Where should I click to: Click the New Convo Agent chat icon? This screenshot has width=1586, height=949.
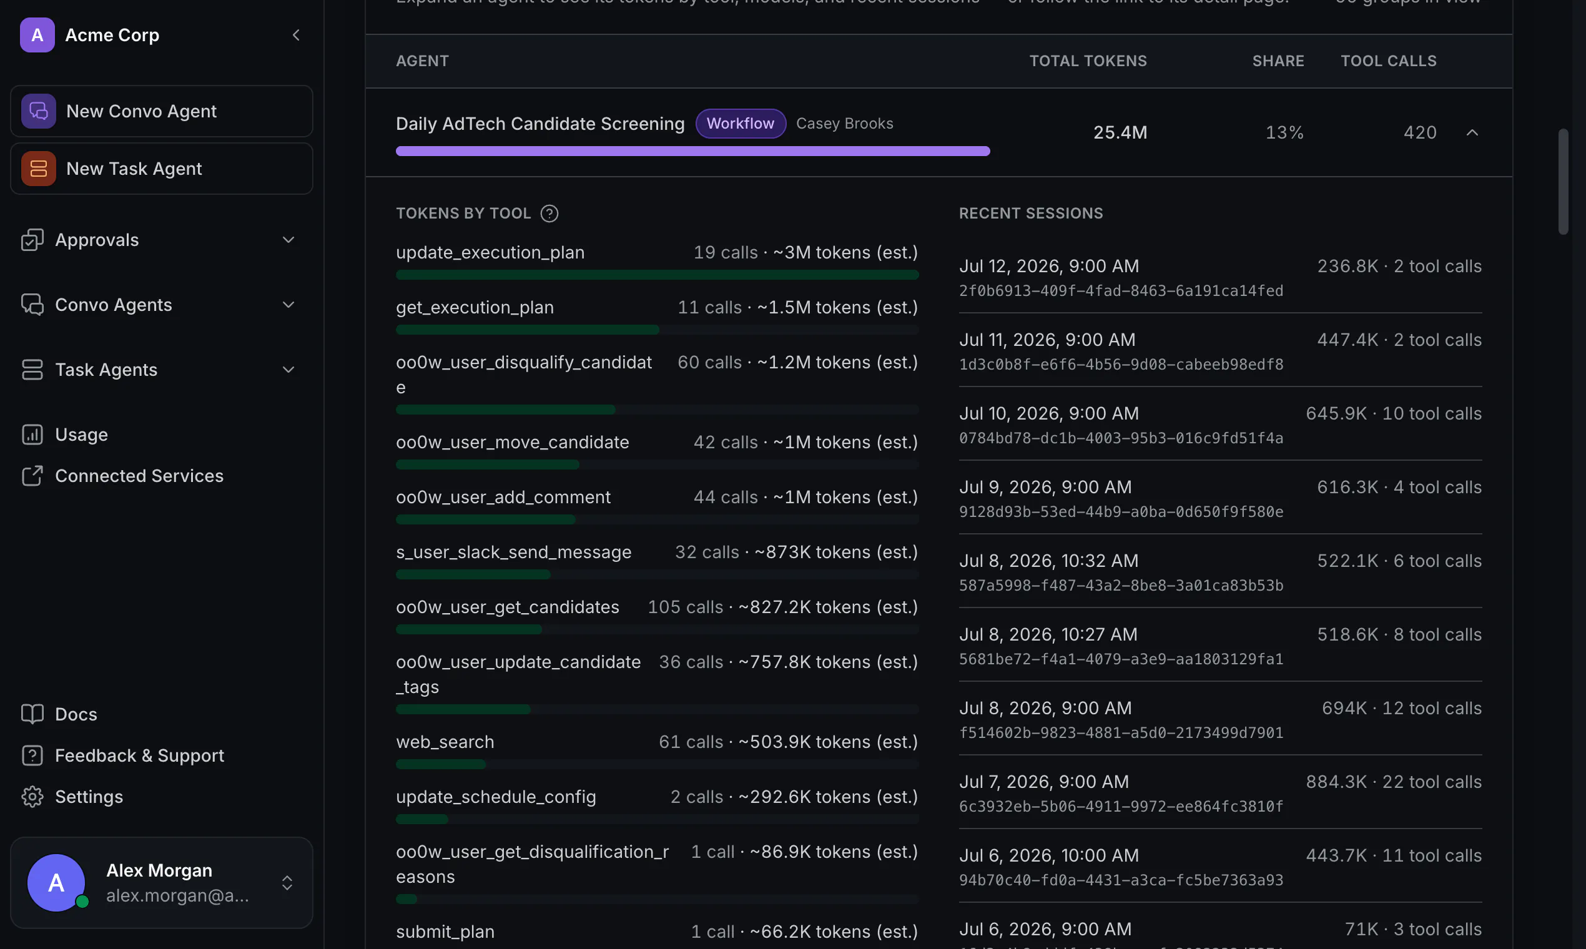(38, 111)
